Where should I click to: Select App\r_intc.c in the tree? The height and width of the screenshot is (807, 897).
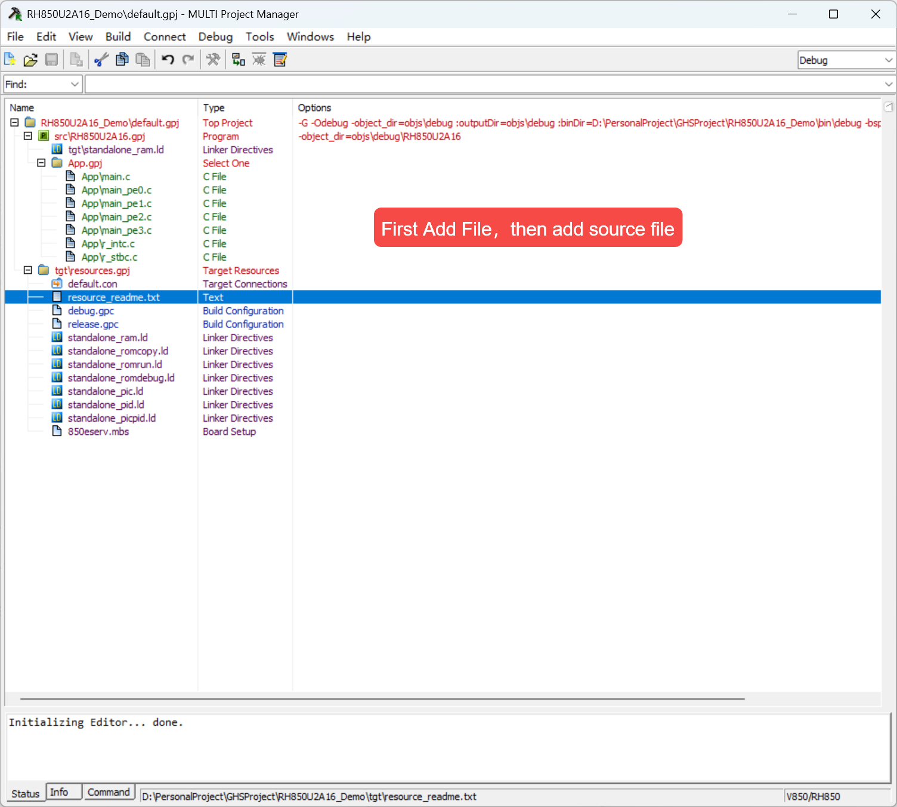click(x=108, y=243)
